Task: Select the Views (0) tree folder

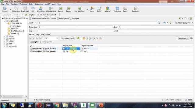Action: point(14,28)
